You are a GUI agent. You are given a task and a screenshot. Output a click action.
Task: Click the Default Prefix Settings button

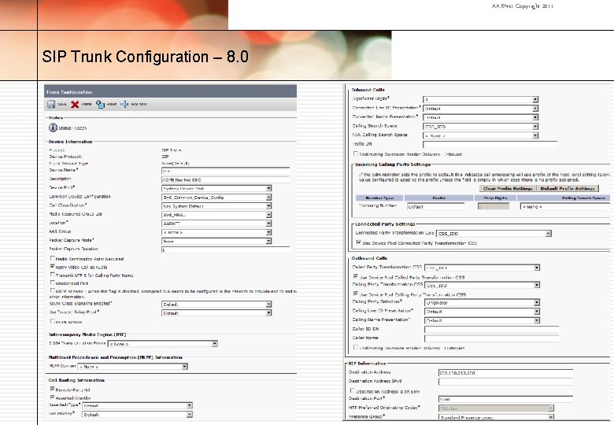tap(568, 188)
